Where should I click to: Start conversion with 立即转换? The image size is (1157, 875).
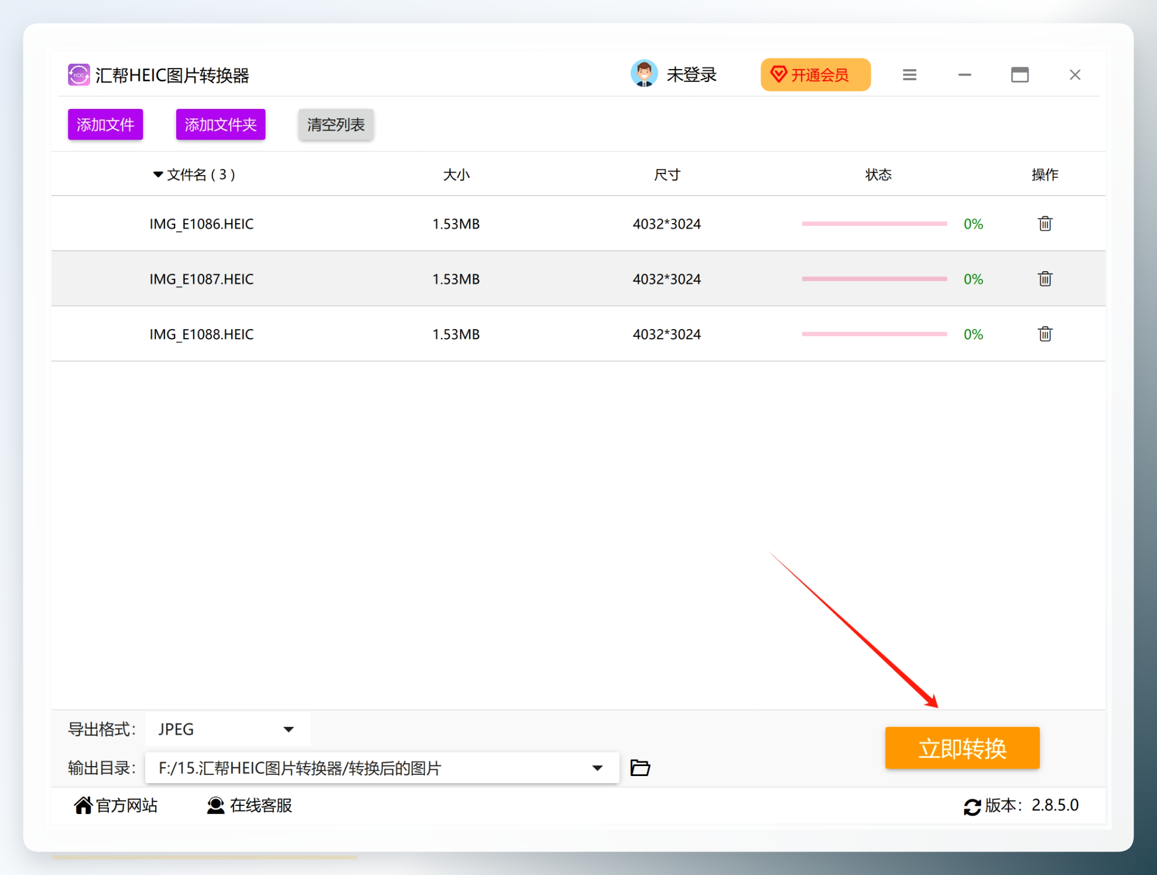[963, 748]
